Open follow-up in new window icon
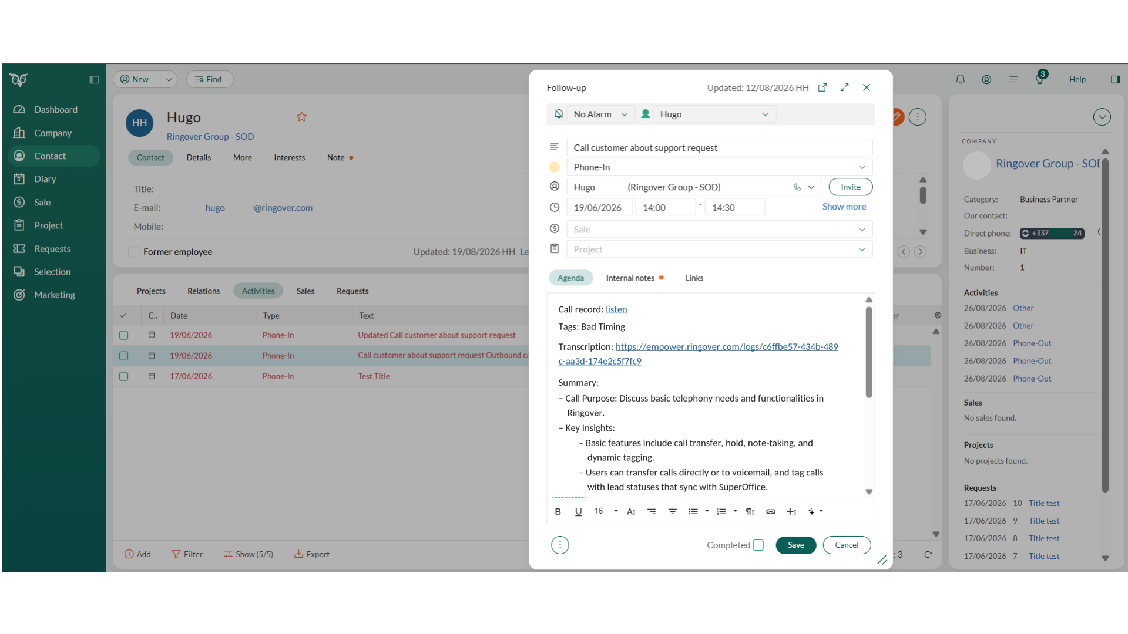The height and width of the screenshot is (634, 1128). click(822, 87)
